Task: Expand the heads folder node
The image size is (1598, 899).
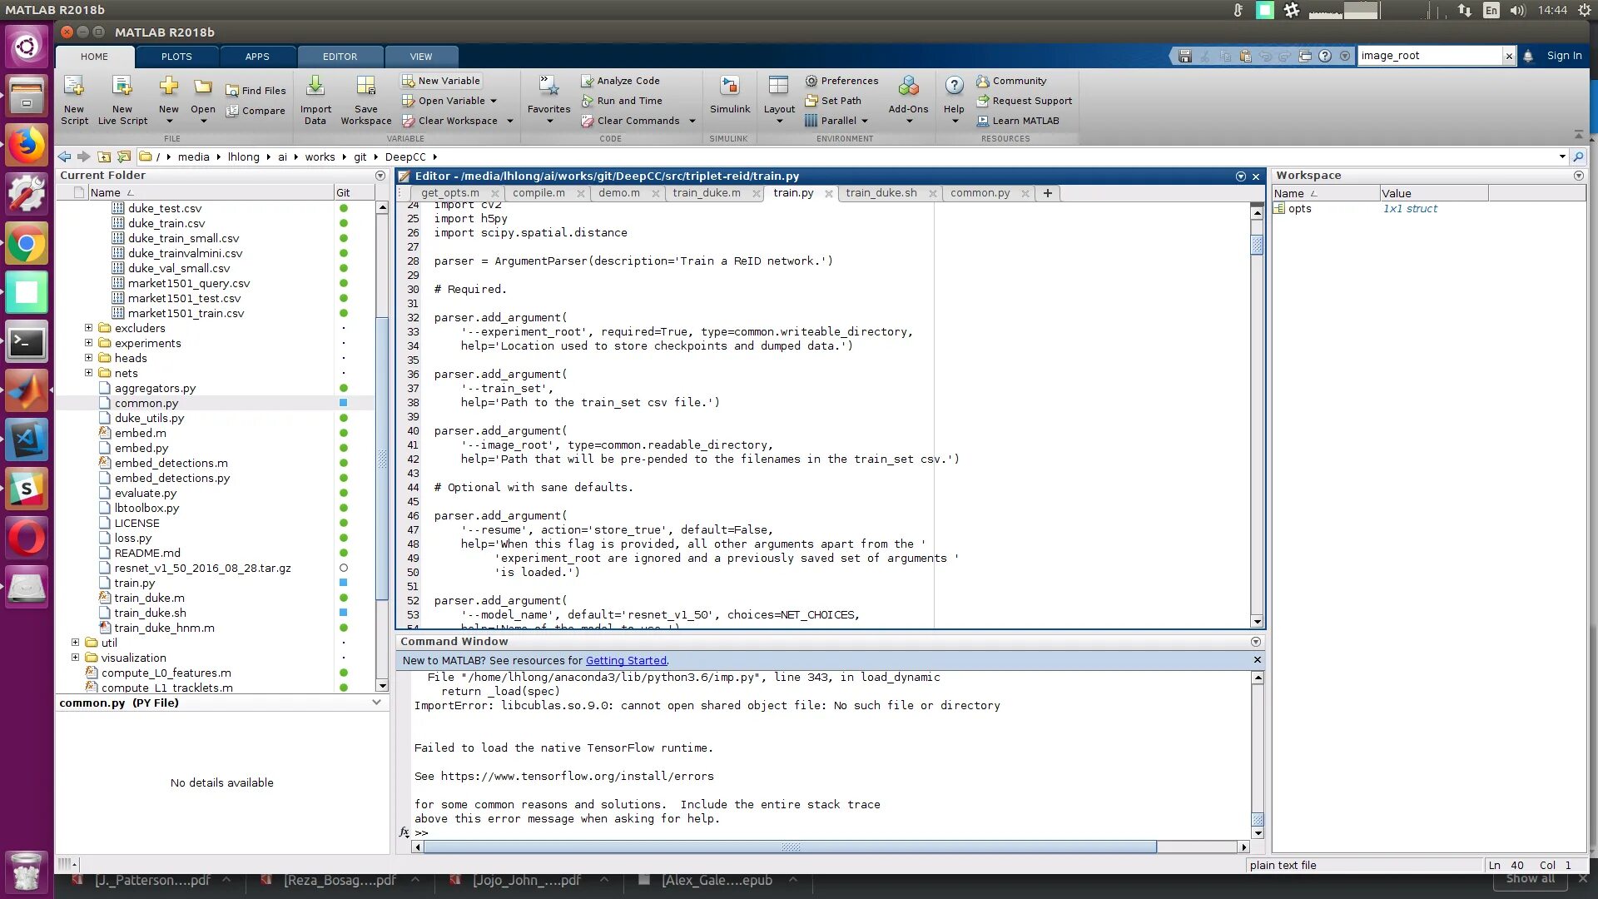Action: coord(88,358)
